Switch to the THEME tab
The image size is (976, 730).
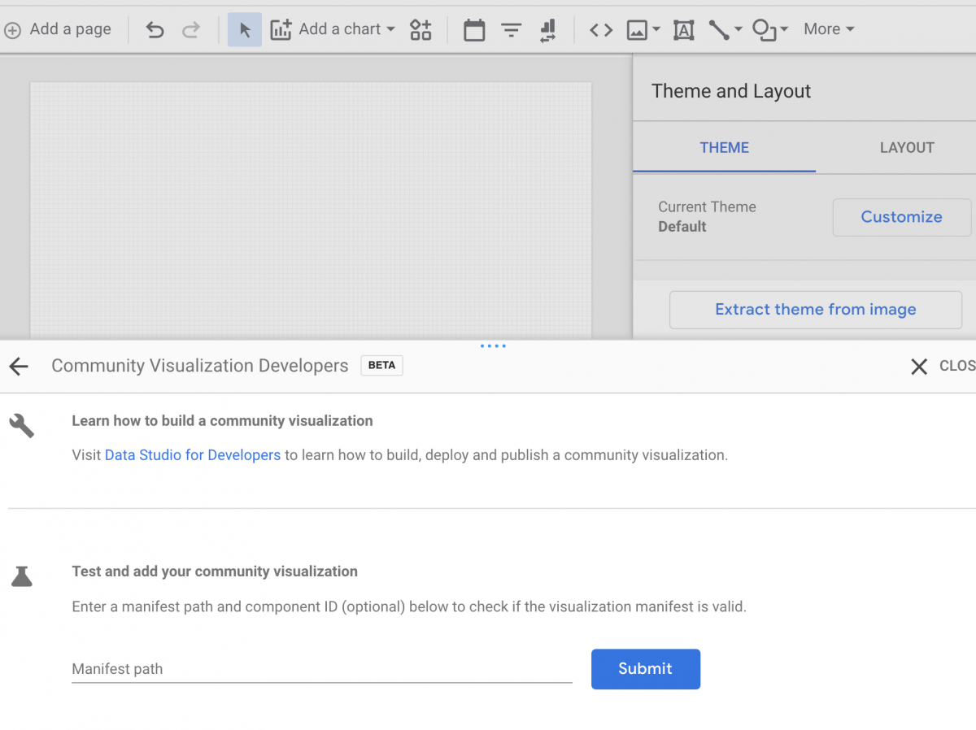(724, 147)
